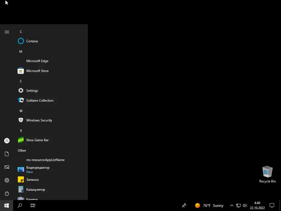Click letter header S in app list
This screenshot has width=281, height=211.
(21, 81)
